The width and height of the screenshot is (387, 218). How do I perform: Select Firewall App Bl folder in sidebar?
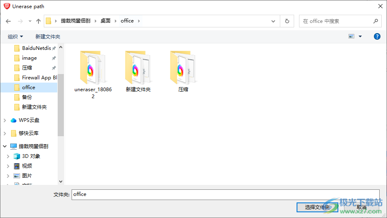[x=40, y=78]
